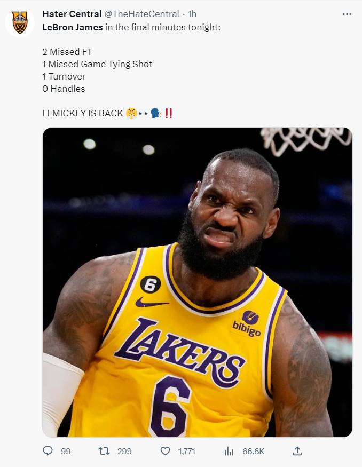This screenshot has height=467, width=362.
Task: Open the attached Lakers player photo
Action: click(x=197, y=282)
